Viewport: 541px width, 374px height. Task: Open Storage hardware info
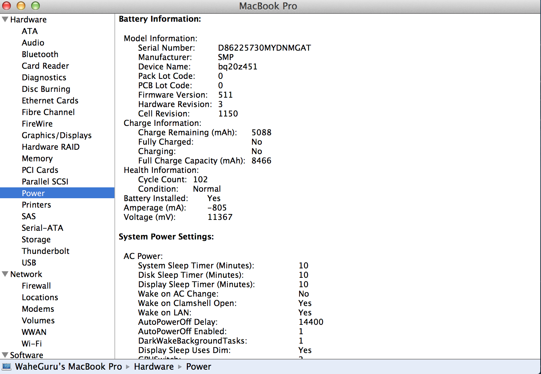point(36,239)
